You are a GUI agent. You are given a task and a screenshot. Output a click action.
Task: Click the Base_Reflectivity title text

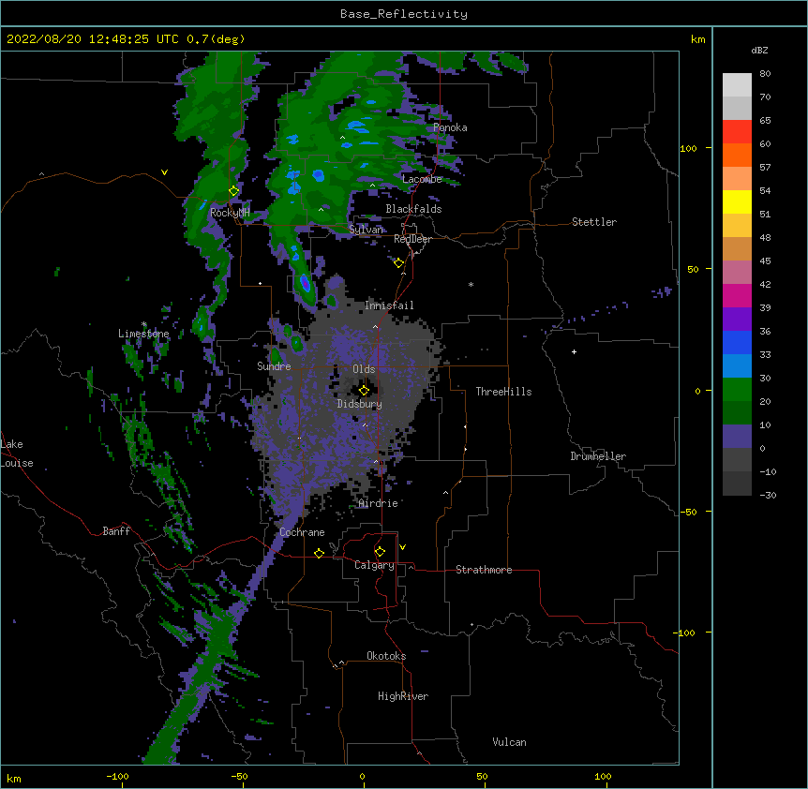(404, 14)
